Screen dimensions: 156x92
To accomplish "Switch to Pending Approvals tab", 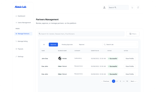I will (67, 44).
